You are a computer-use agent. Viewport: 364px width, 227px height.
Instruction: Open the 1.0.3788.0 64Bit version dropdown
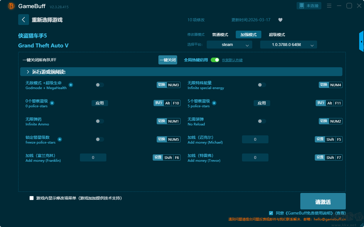[x=289, y=45]
